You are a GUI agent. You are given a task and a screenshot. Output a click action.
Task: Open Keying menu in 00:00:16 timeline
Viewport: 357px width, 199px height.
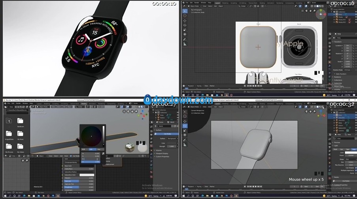tap(199, 86)
